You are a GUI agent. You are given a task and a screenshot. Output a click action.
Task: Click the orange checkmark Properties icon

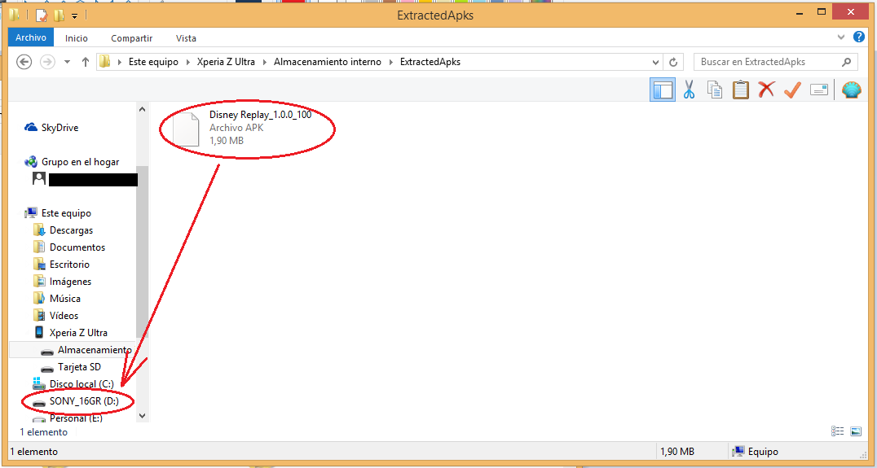[792, 90]
